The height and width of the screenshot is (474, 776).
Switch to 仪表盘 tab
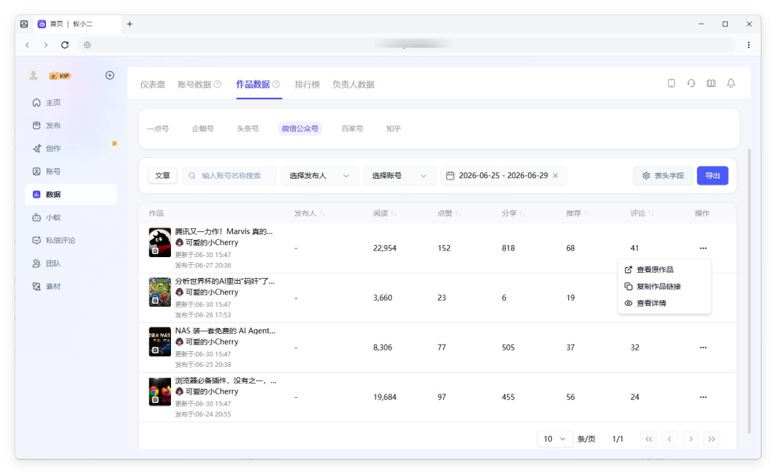coord(152,85)
